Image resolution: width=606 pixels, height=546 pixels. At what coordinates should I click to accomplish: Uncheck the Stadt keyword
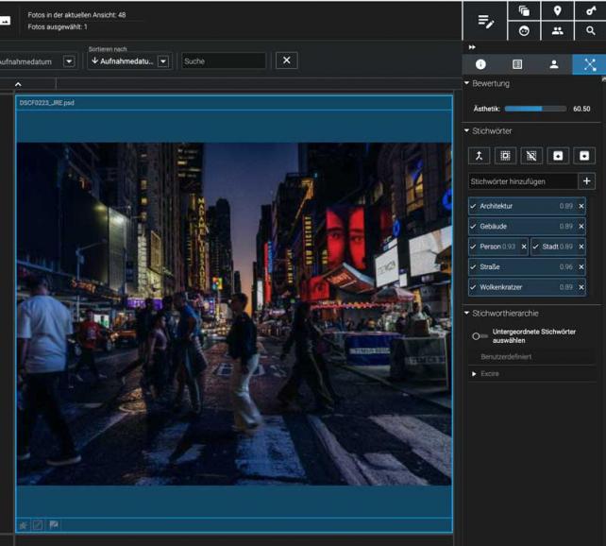click(x=535, y=247)
